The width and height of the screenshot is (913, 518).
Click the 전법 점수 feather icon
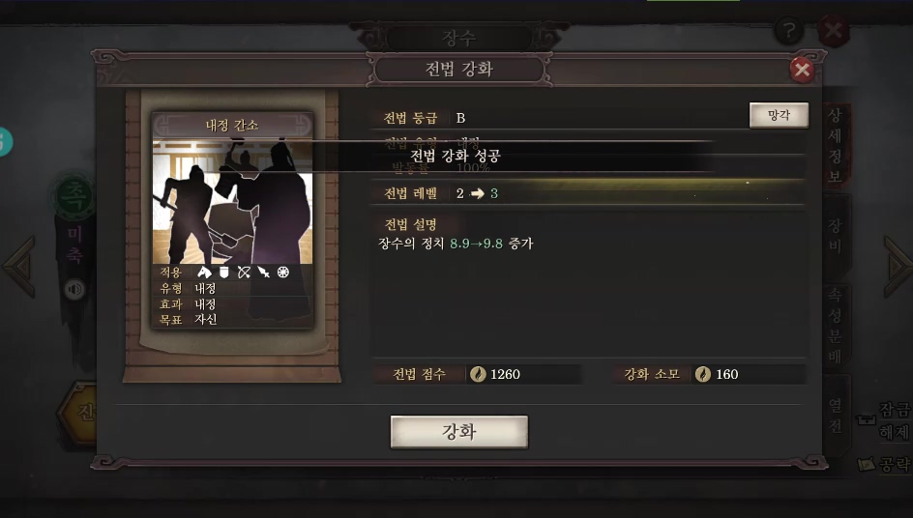click(x=478, y=374)
